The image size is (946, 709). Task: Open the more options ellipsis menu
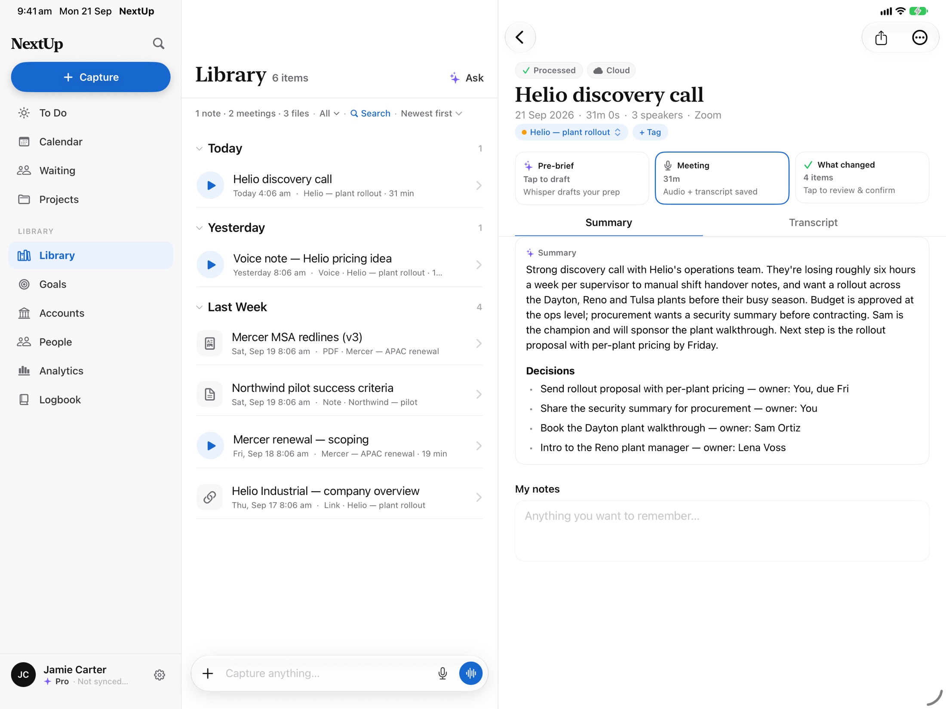[919, 37]
